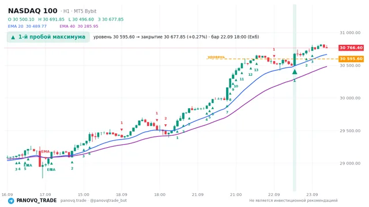The image size is (369, 207).
Task: Click the low value 'L 30 496.60'
Action: (x=81, y=19)
